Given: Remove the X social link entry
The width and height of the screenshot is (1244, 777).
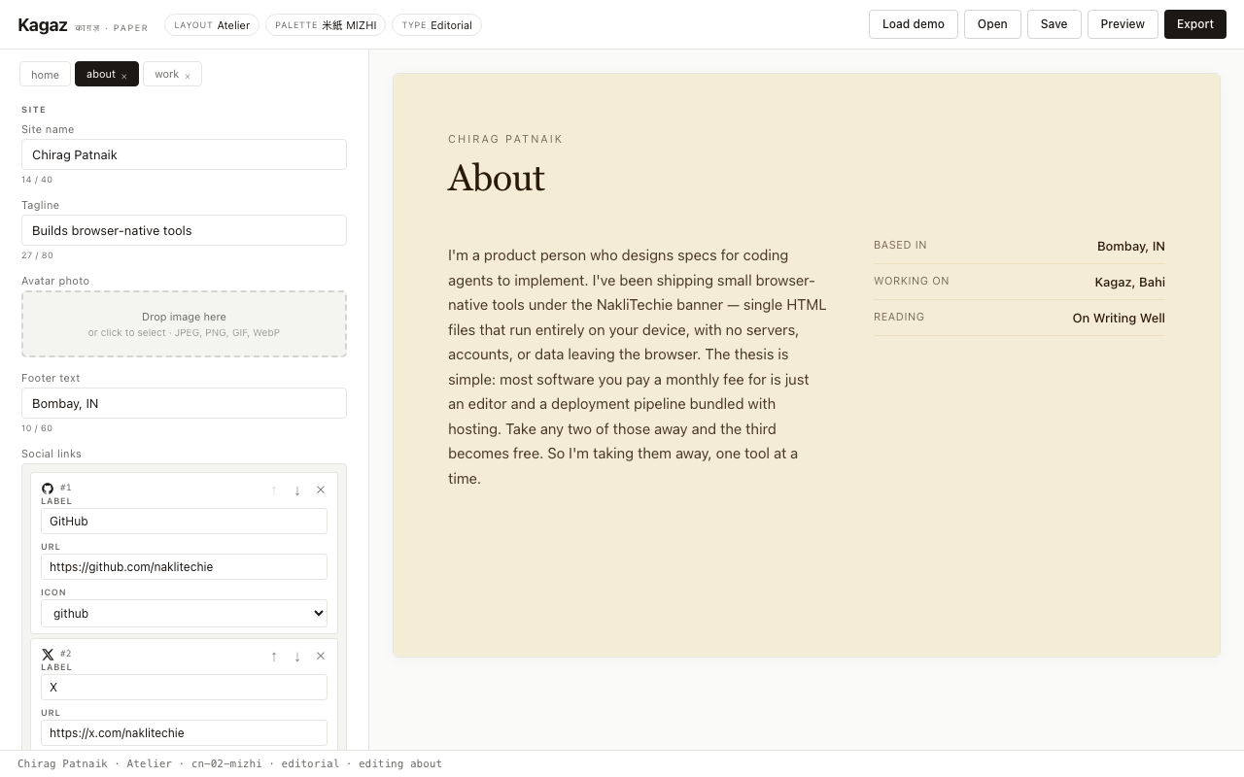Looking at the screenshot, I should point(321,656).
